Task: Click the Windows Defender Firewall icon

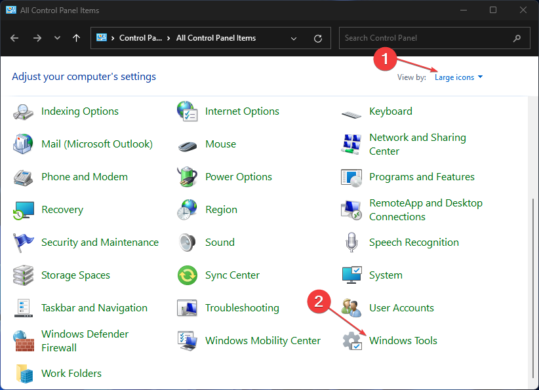Action: (x=24, y=341)
